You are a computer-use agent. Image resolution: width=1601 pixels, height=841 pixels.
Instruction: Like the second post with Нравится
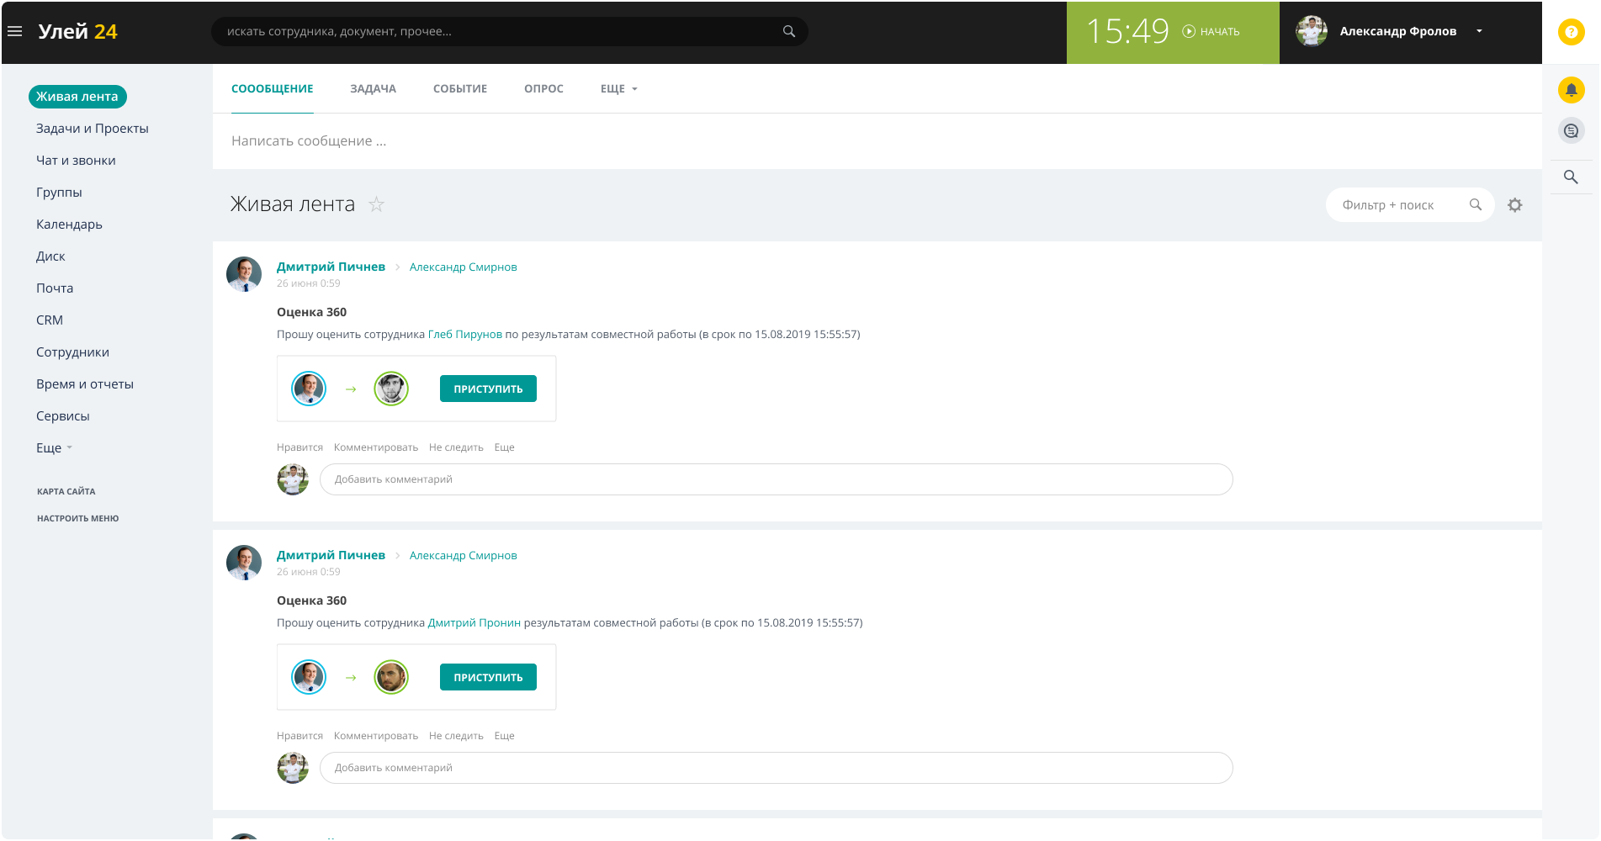pyautogui.click(x=300, y=736)
